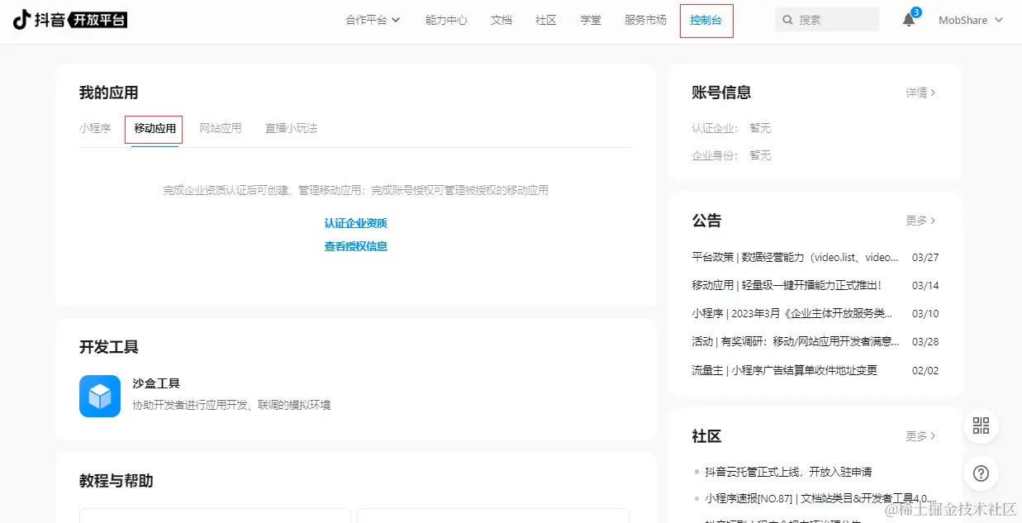Open the notification bell

909,20
